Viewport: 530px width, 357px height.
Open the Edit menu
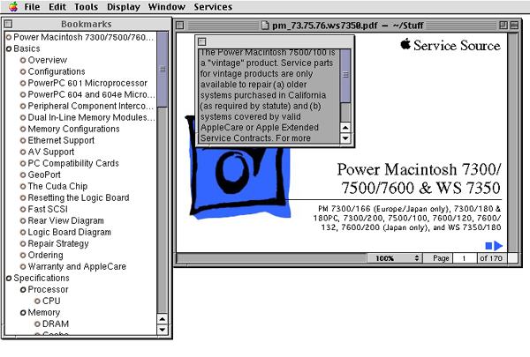(57, 7)
